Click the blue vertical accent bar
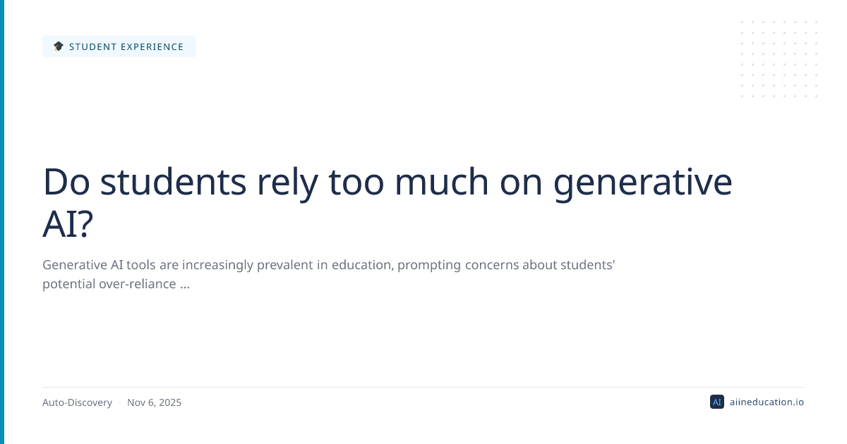 coord(2,222)
